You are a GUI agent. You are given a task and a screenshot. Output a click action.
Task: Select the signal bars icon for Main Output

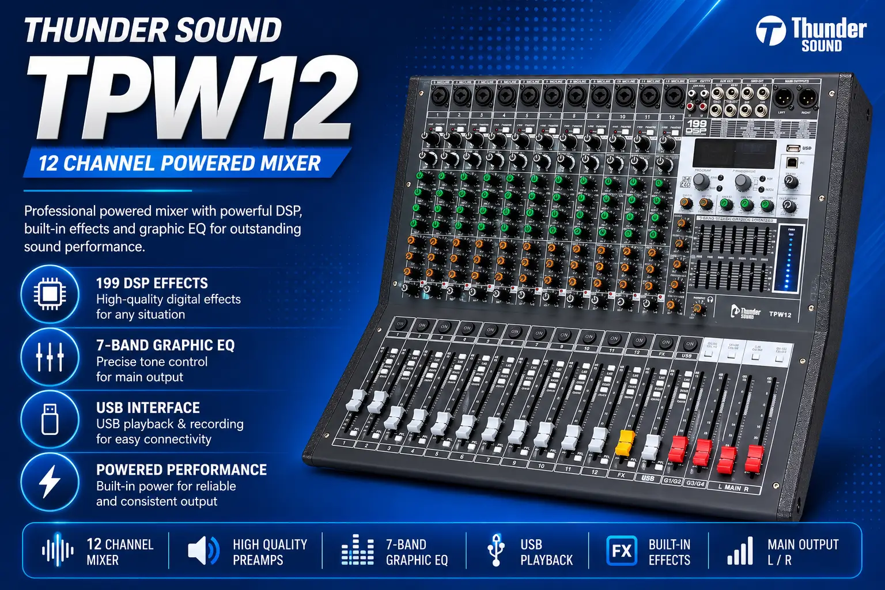pyautogui.click(x=740, y=551)
